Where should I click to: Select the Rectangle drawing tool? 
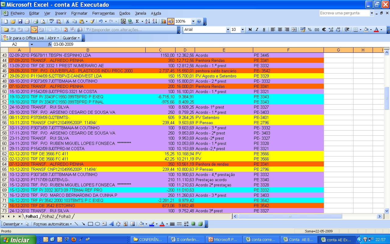point(90,224)
